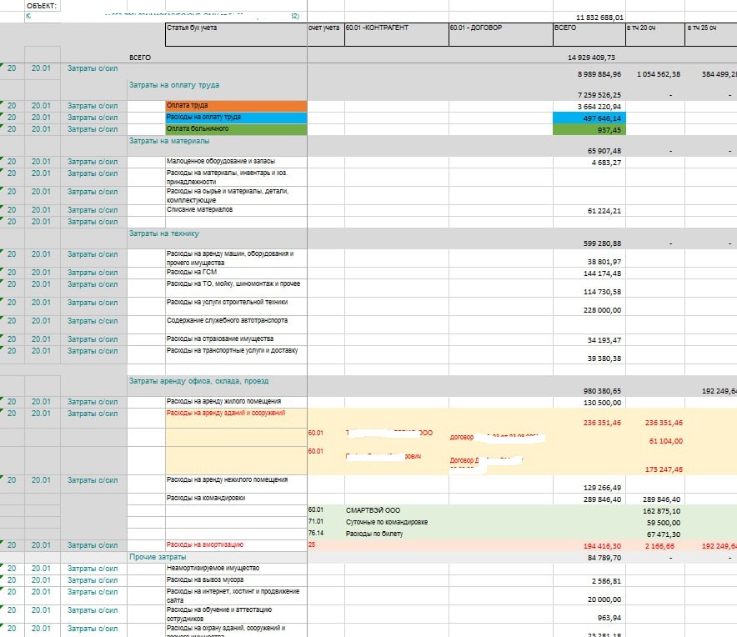
Task: Click the 'в тч 20 сч' column header
Action: pyautogui.click(x=654, y=28)
